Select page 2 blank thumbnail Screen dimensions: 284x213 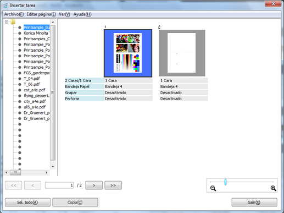pos(182,53)
